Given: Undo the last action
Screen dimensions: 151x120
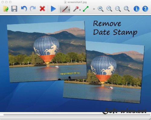Looking at the screenshot, I should (24, 9).
